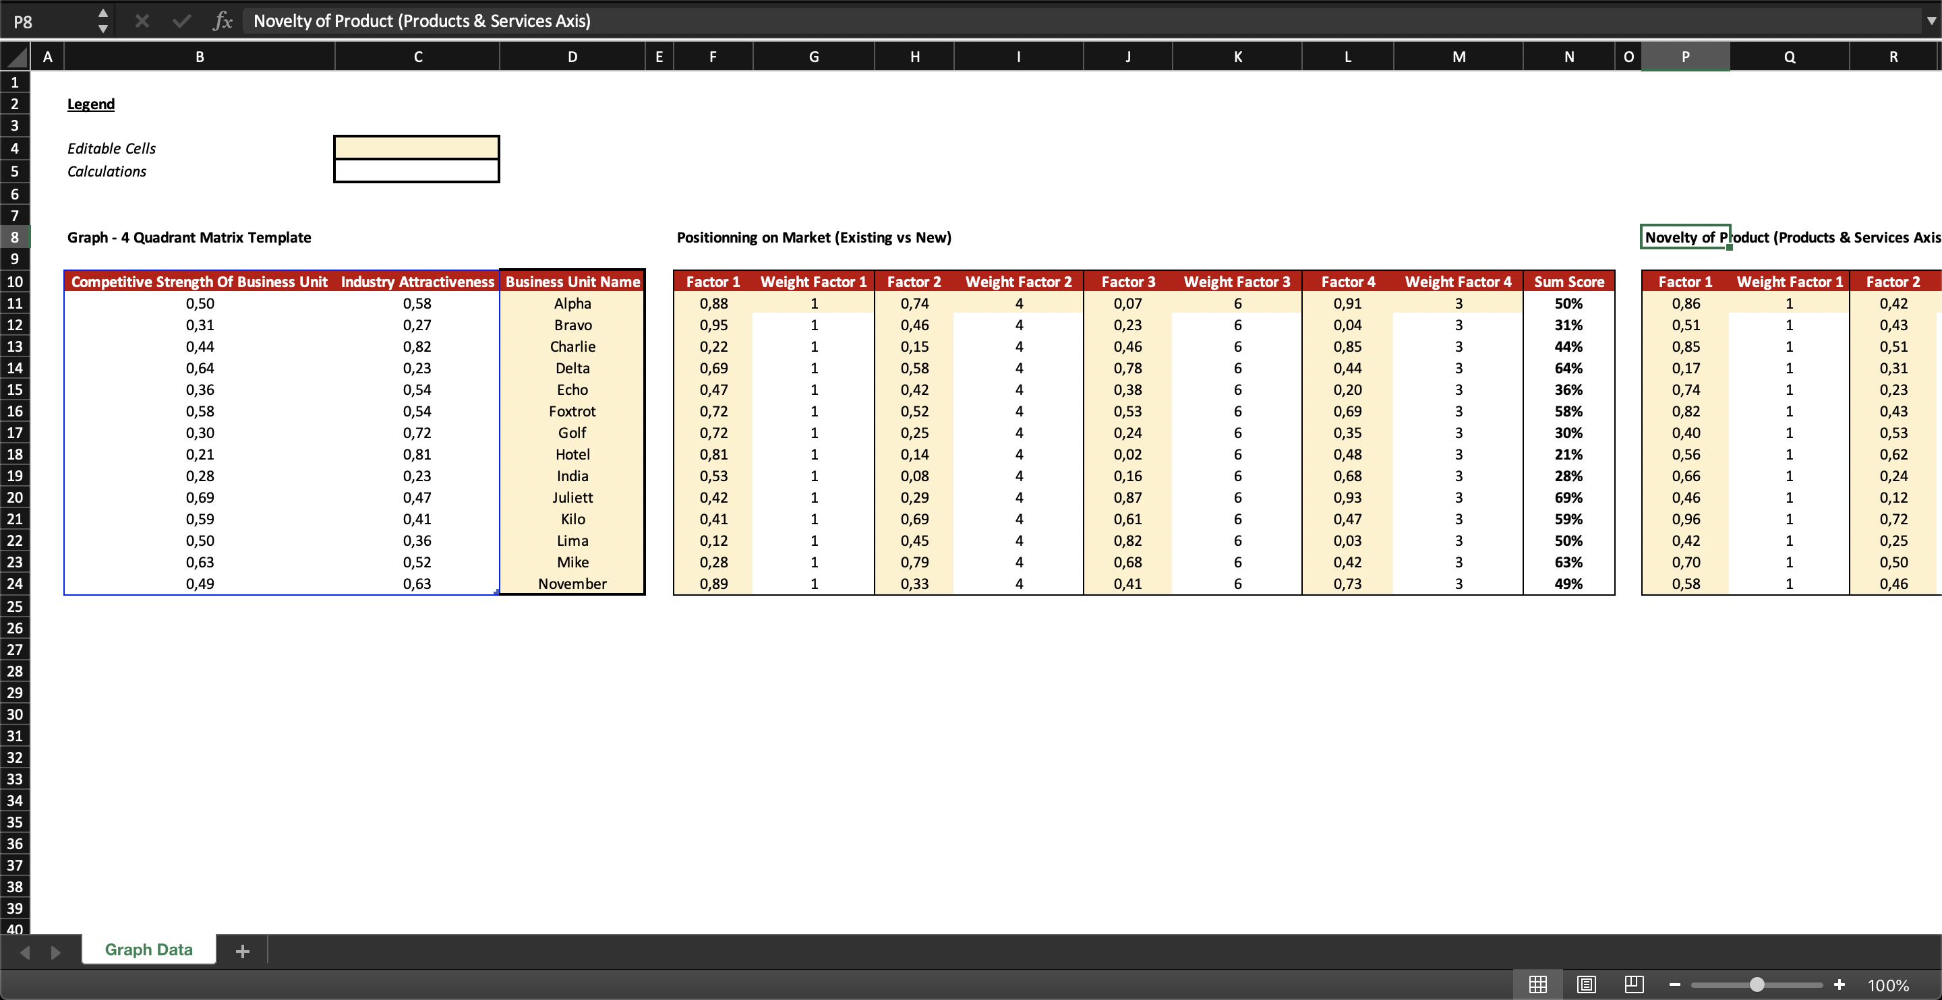Select the 'Charlie' business unit cell

572,346
